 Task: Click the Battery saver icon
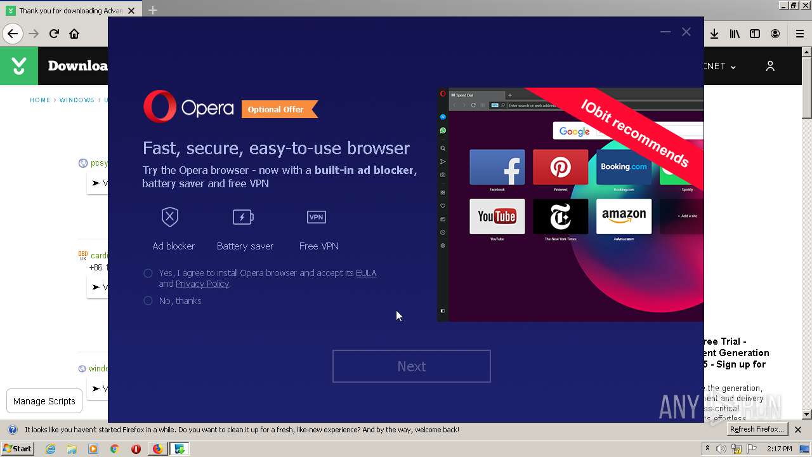click(243, 217)
